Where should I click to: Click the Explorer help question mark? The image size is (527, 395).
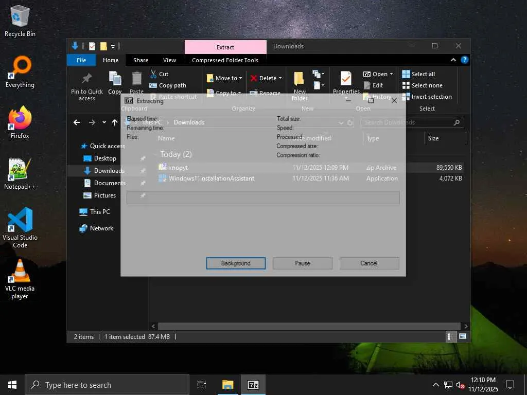465,60
